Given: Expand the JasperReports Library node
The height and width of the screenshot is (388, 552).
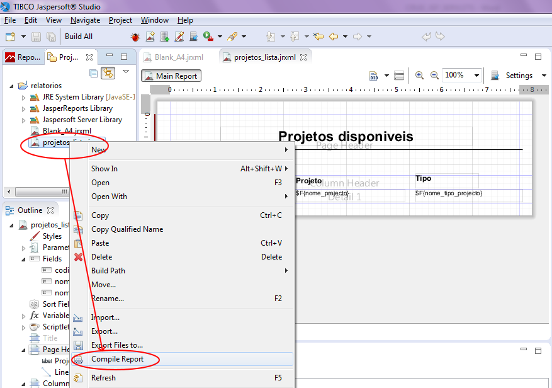Looking at the screenshot, I should point(23,109).
